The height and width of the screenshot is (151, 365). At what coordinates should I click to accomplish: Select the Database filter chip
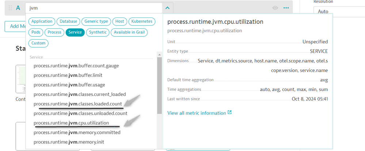click(68, 21)
